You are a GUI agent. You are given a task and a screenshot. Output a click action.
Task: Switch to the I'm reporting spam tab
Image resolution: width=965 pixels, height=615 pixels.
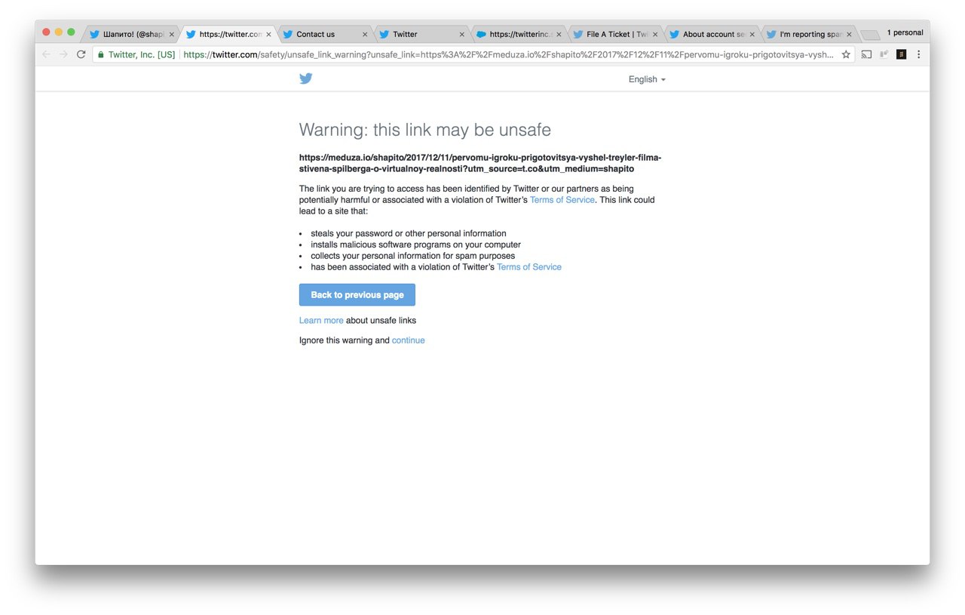coord(808,34)
